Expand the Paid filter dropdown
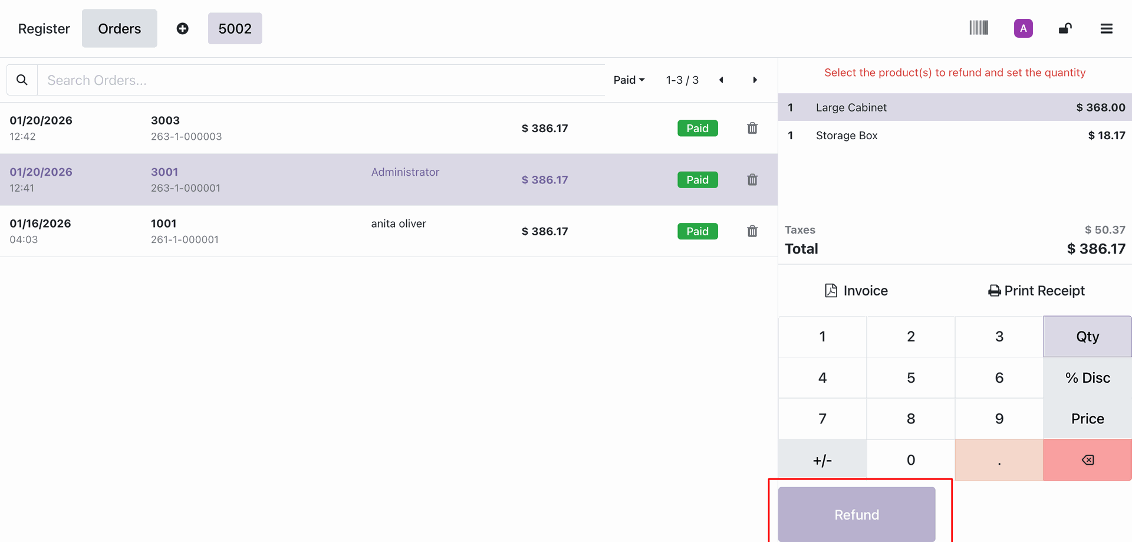The height and width of the screenshot is (542, 1132). [x=628, y=80]
